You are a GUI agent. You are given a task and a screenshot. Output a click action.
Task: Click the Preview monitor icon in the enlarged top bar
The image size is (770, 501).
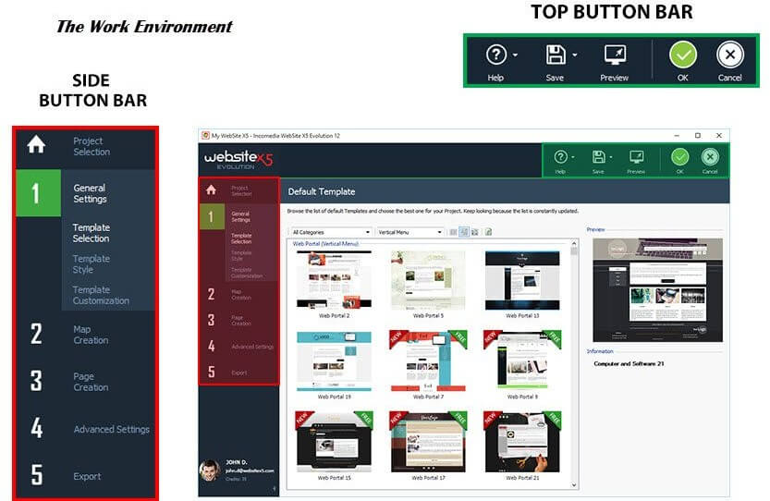coord(615,55)
